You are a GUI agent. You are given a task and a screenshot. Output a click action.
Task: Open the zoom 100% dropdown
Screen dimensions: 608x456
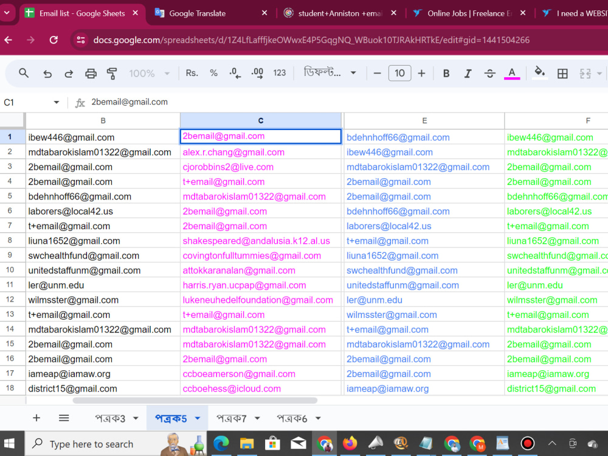tap(150, 74)
